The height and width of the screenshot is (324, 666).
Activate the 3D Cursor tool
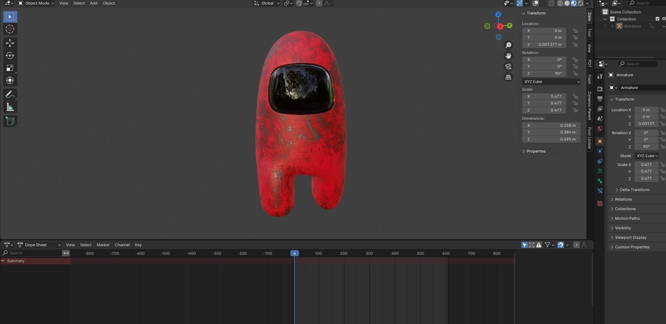[x=10, y=29]
